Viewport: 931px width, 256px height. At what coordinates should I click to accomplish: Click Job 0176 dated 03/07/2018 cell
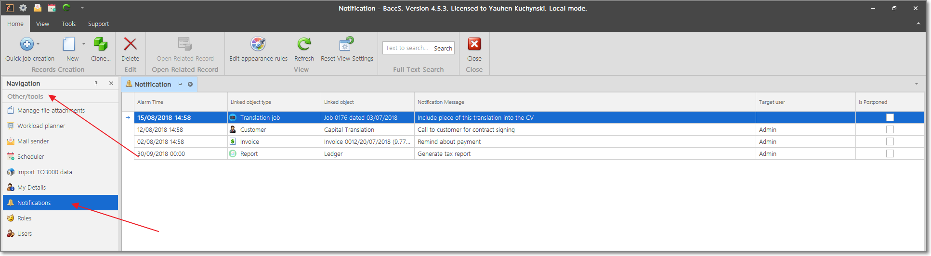367,117
